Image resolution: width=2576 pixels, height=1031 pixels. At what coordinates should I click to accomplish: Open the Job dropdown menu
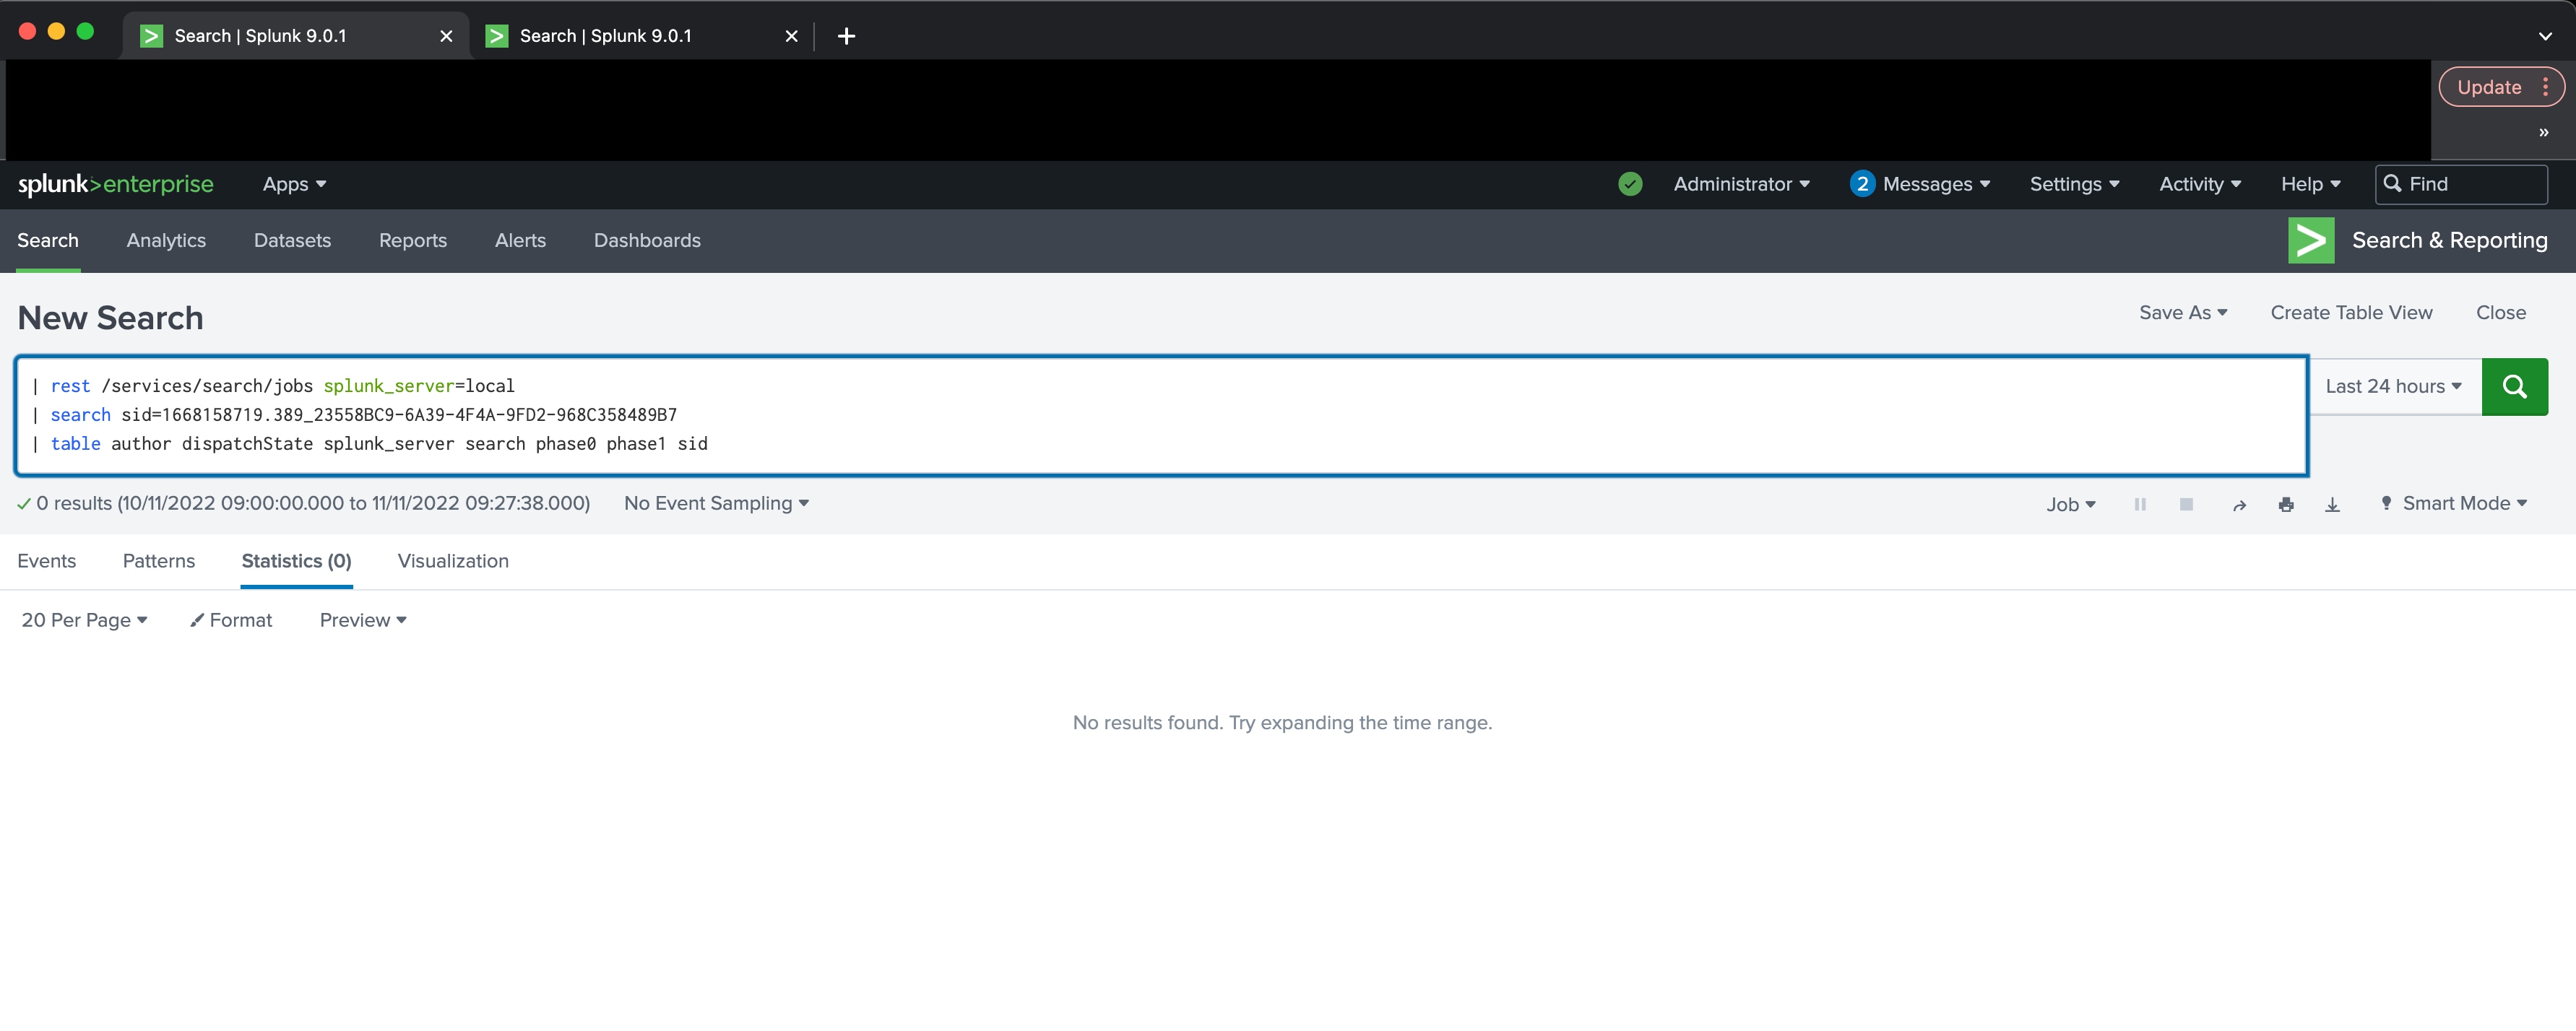2070,505
